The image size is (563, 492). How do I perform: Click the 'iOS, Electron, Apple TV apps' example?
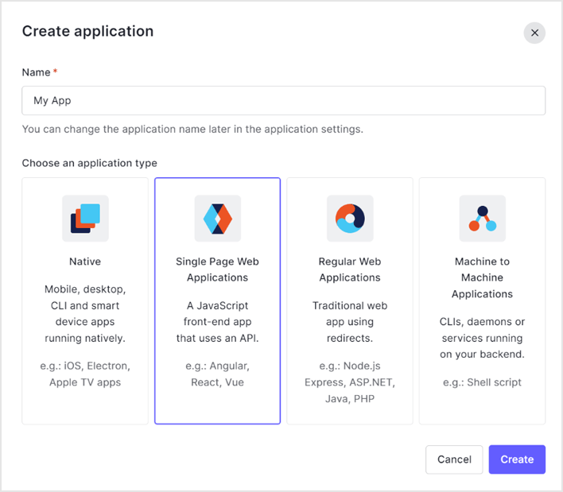[85, 374]
